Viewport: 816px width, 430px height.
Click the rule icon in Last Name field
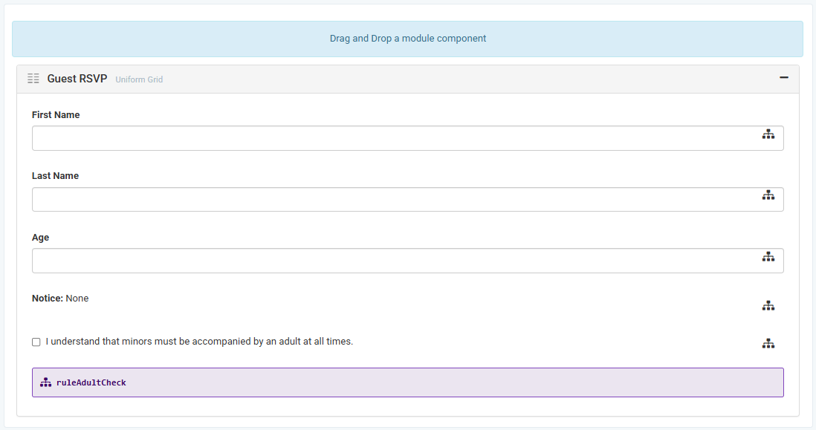pos(768,195)
